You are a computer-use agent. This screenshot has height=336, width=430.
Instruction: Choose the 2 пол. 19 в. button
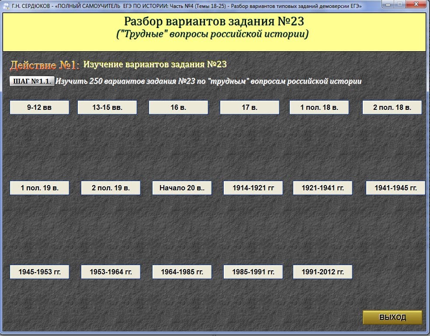[111, 188]
